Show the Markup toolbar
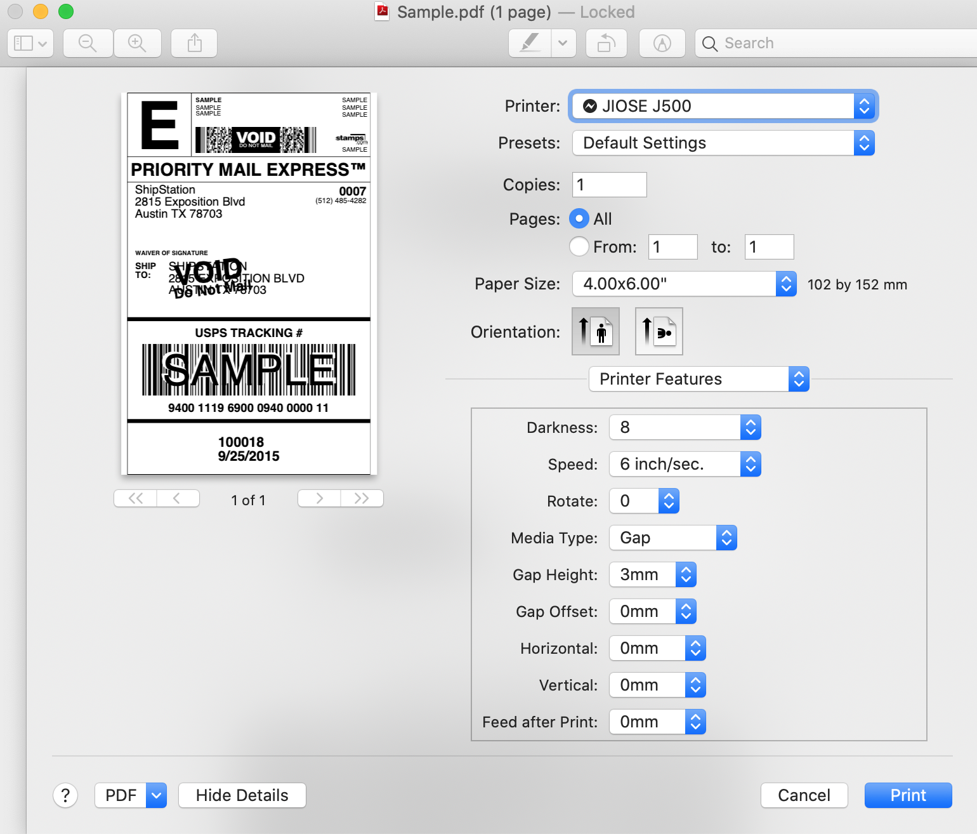Image resolution: width=977 pixels, height=834 pixels. click(x=662, y=43)
